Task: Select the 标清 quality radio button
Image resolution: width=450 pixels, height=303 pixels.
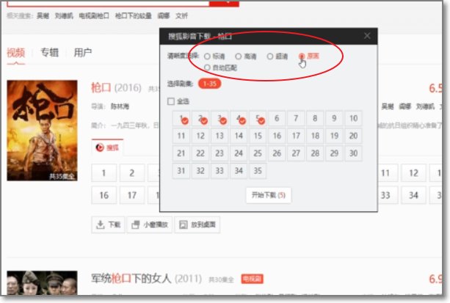Action: pos(207,56)
